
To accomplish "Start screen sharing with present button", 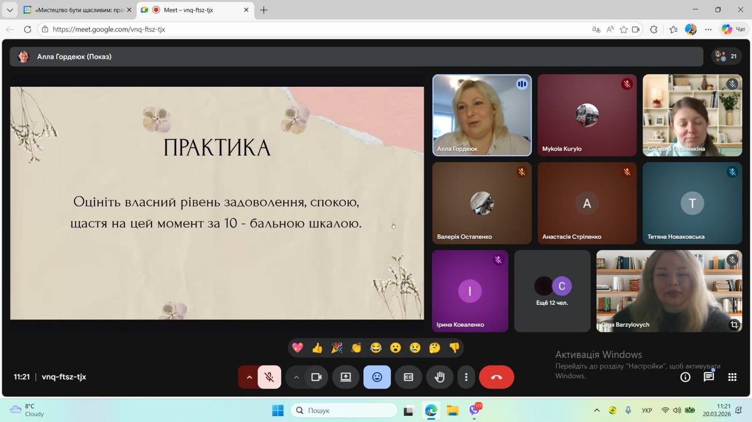I will coord(345,377).
